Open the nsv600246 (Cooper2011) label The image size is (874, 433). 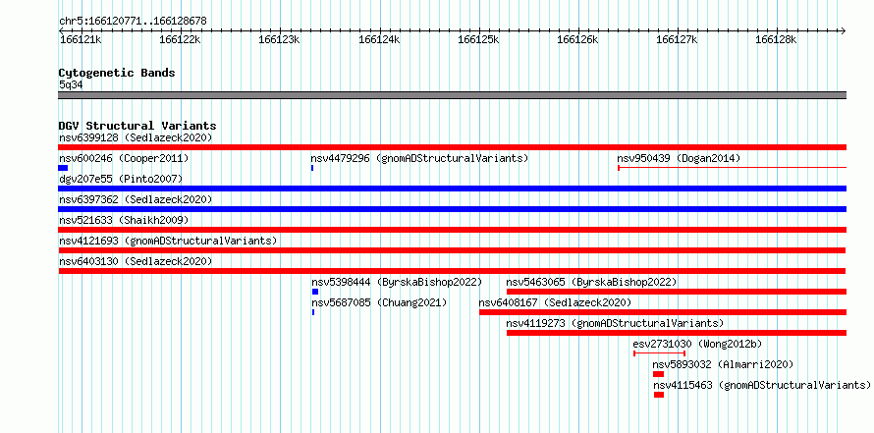(x=124, y=158)
